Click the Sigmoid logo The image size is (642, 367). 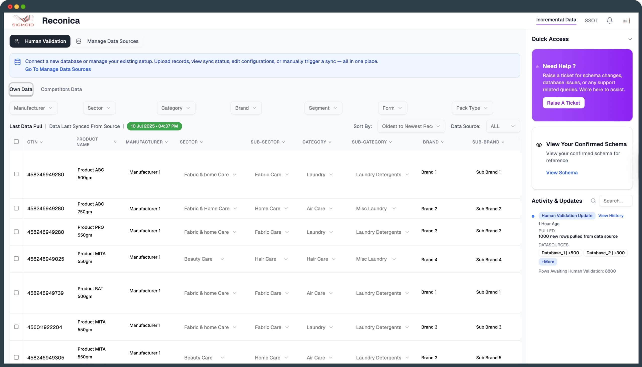coord(23,20)
